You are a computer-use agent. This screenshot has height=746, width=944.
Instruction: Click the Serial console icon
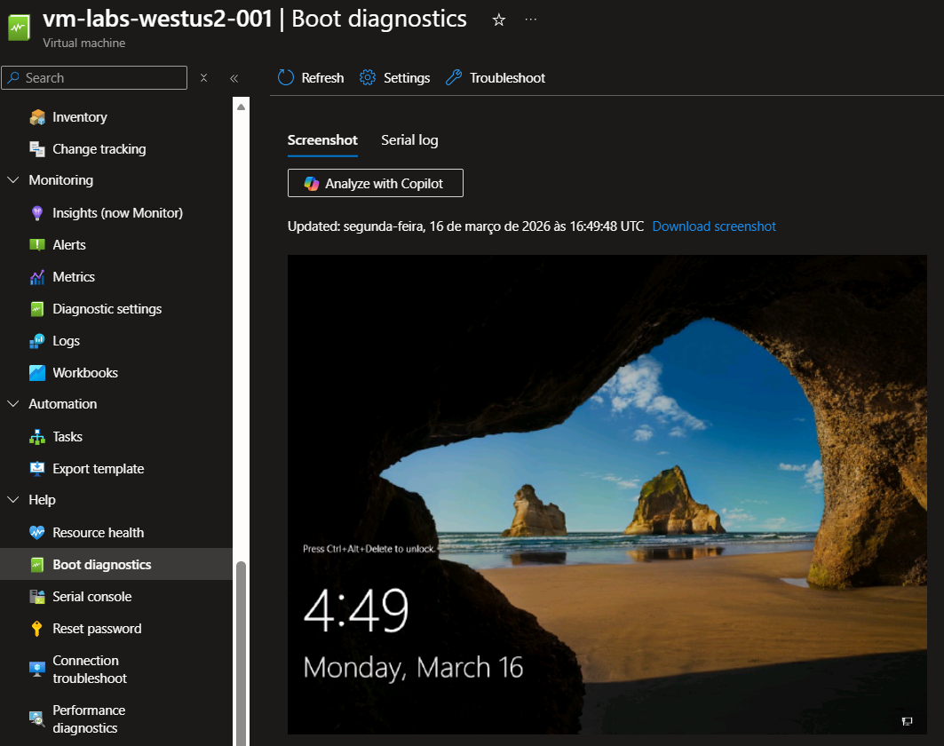[37, 597]
